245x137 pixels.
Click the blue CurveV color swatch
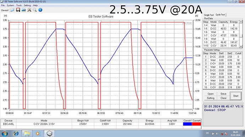tap(187, 124)
